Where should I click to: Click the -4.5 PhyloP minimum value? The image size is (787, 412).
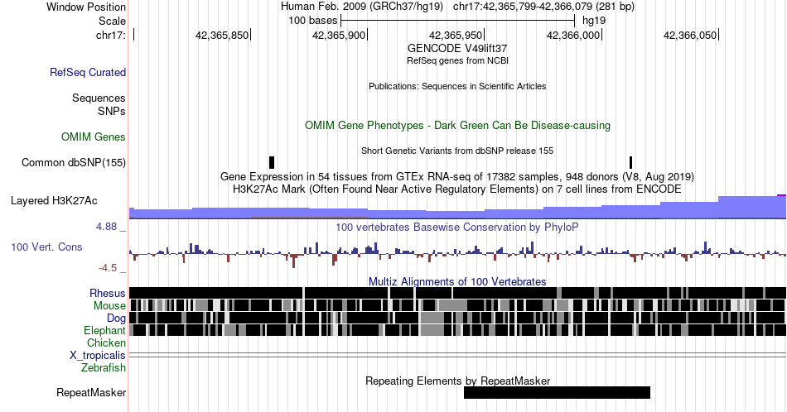108,268
